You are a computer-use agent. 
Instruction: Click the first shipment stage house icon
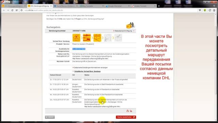click(x=76, y=38)
